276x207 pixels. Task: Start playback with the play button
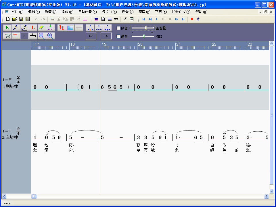tap(157, 19)
